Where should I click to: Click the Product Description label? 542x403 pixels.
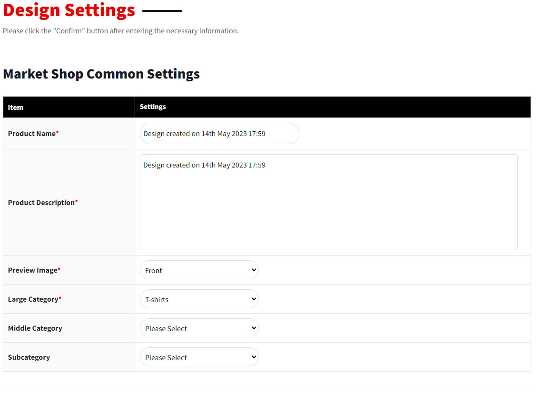[x=41, y=203]
